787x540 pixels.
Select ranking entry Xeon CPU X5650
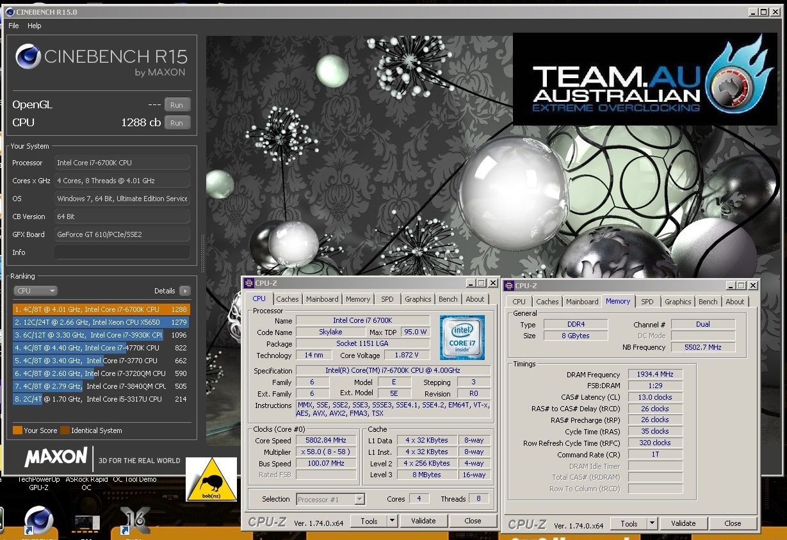[101, 322]
